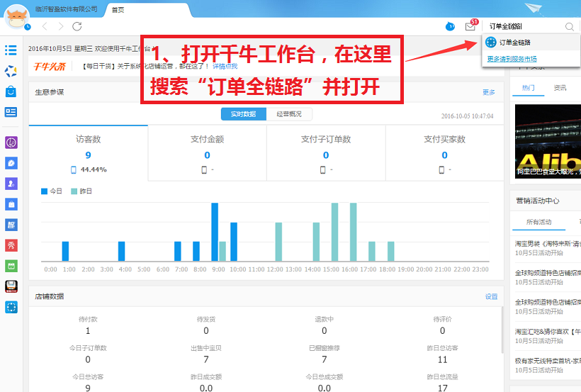Viewport: 581px width, 392px height.
Task: Click 更多 in 生意参谋 panel
Action: coord(489,92)
